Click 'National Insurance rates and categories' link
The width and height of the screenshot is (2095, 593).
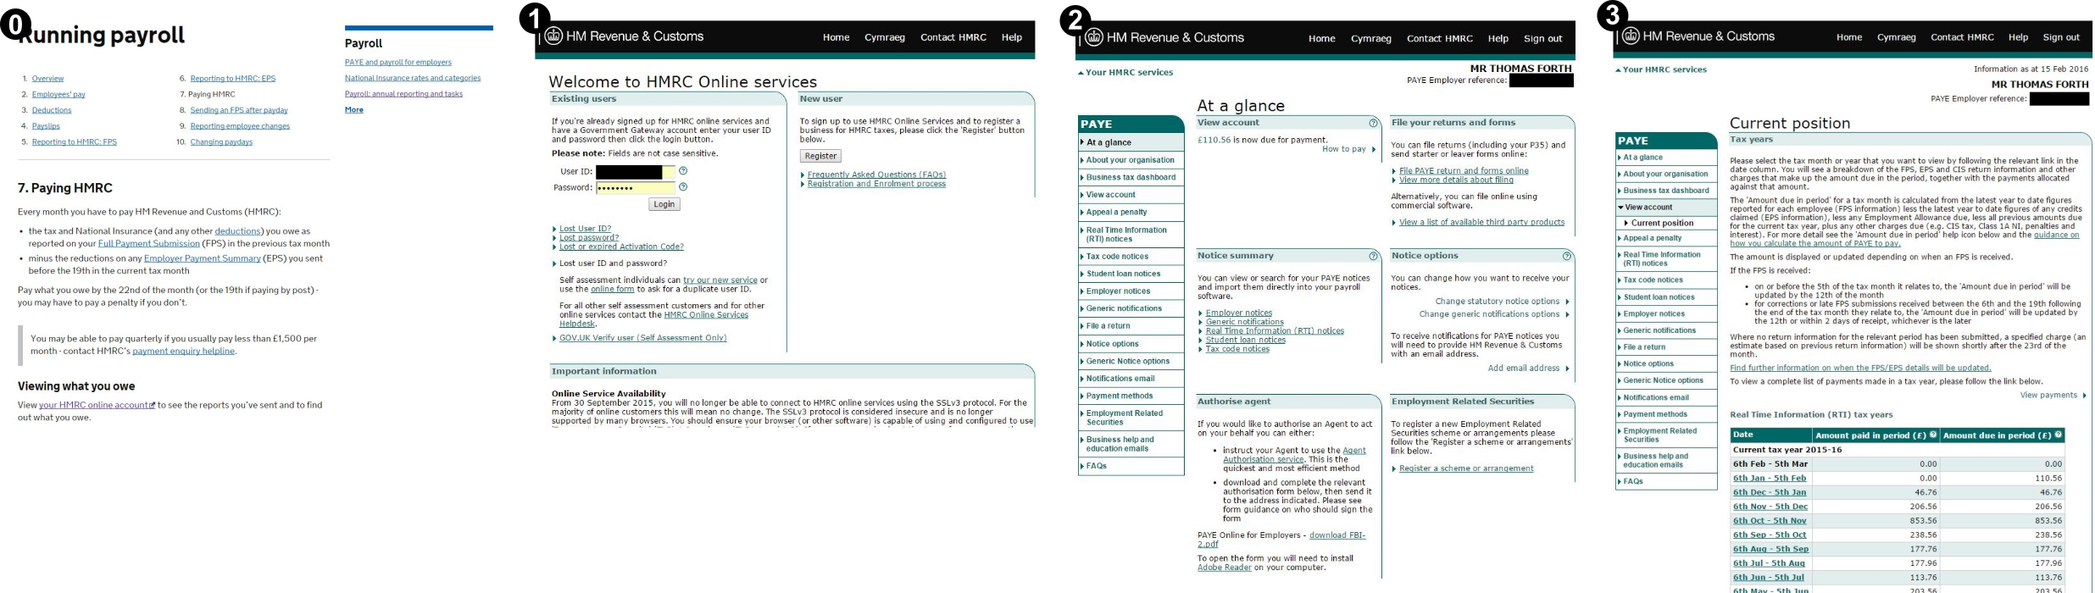(413, 78)
